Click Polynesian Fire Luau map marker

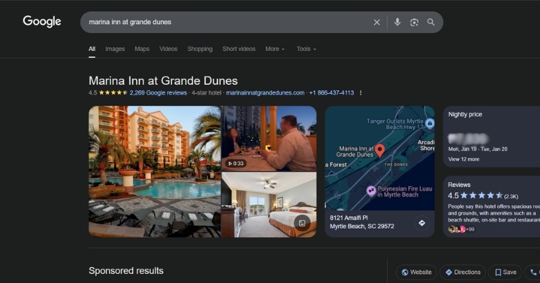click(371, 191)
